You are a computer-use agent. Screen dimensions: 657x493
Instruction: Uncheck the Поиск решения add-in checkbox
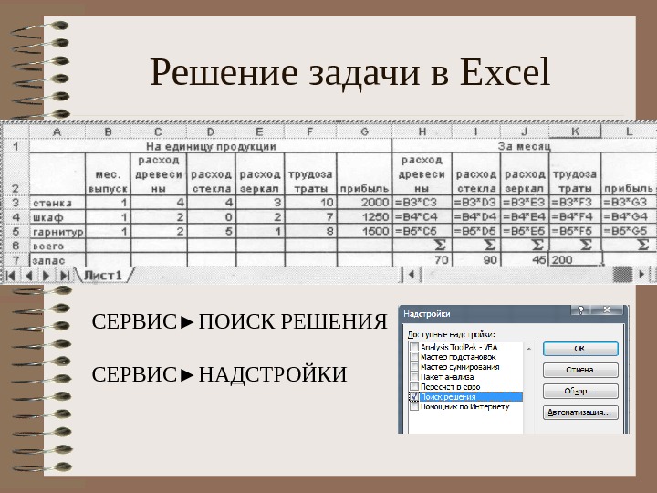tap(414, 396)
